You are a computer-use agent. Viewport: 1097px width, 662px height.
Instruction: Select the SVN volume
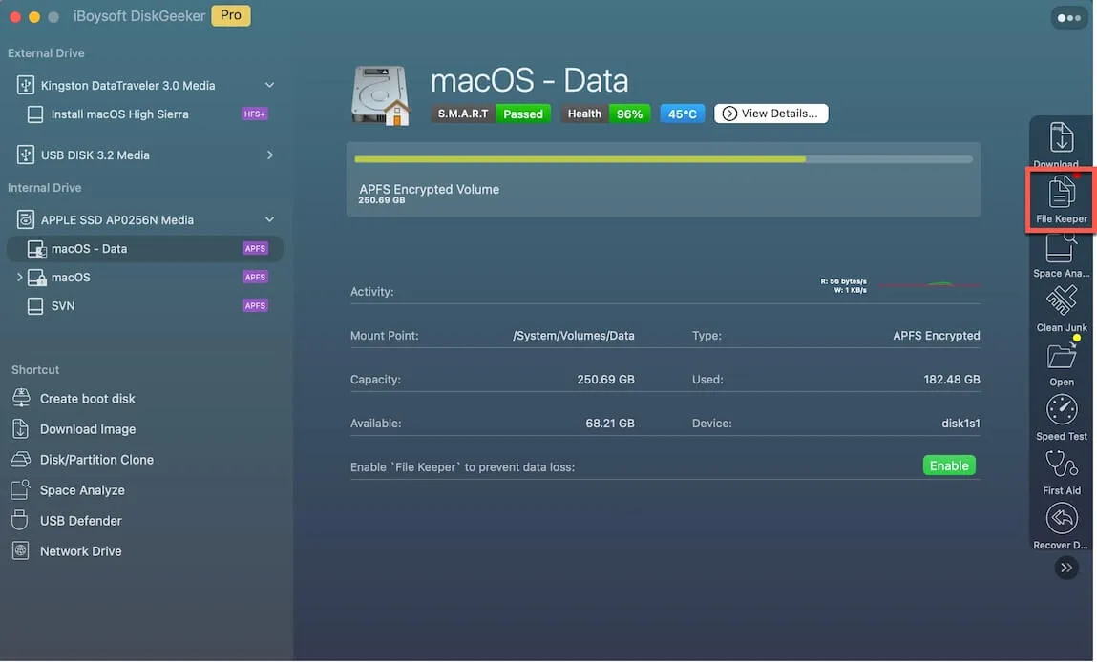tap(145, 306)
